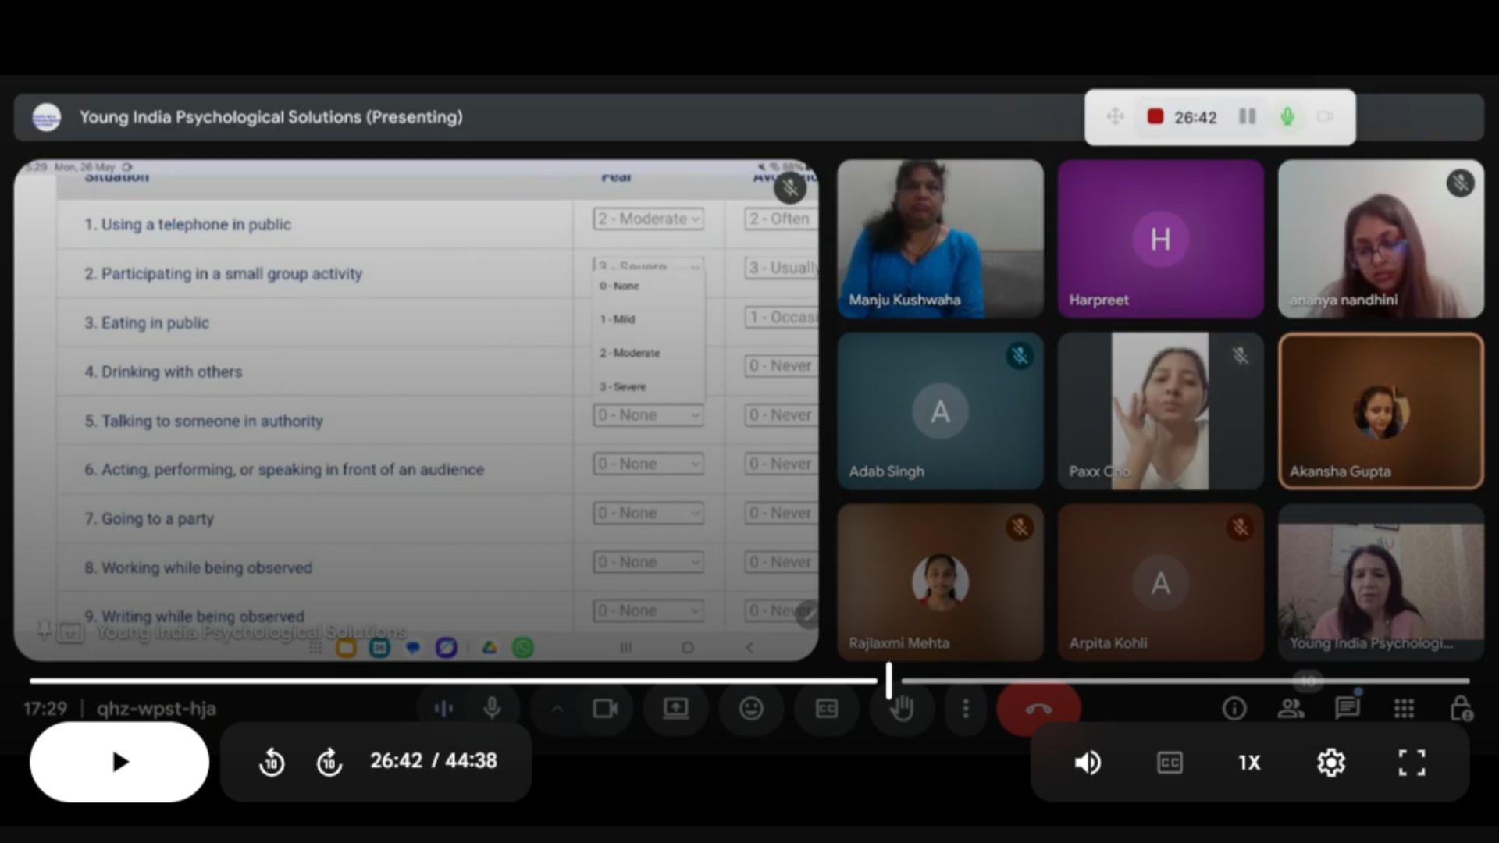The height and width of the screenshot is (843, 1499).
Task: Pause the screen recording at 26:42
Action: (x=1247, y=117)
